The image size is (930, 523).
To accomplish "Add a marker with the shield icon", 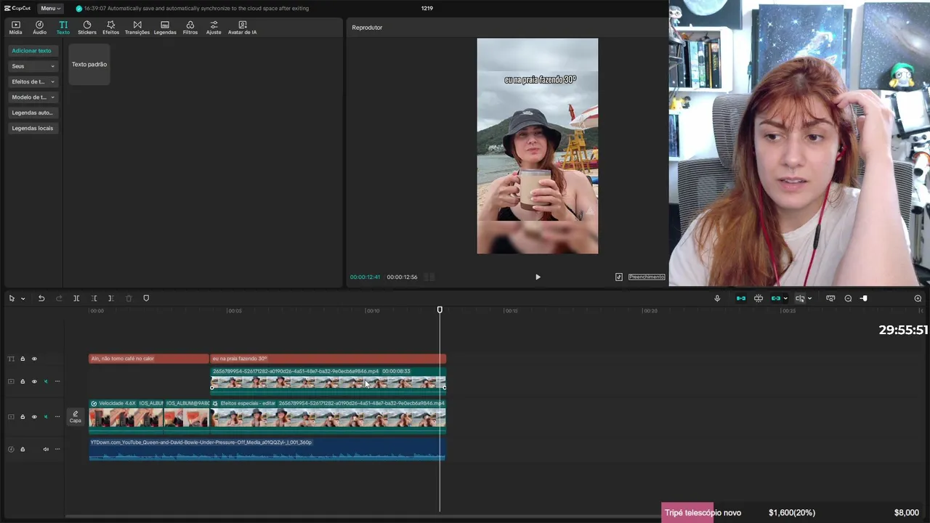I will pyautogui.click(x=146, y=299).
